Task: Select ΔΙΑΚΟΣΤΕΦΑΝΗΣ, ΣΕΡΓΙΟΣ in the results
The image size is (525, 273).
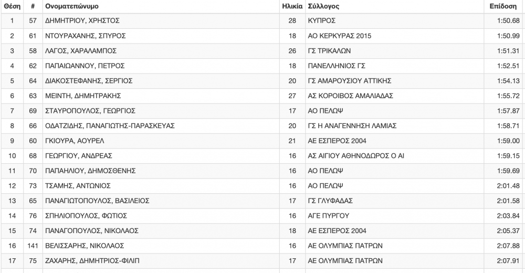Action: pyautogui.click(x=89, y=81)
